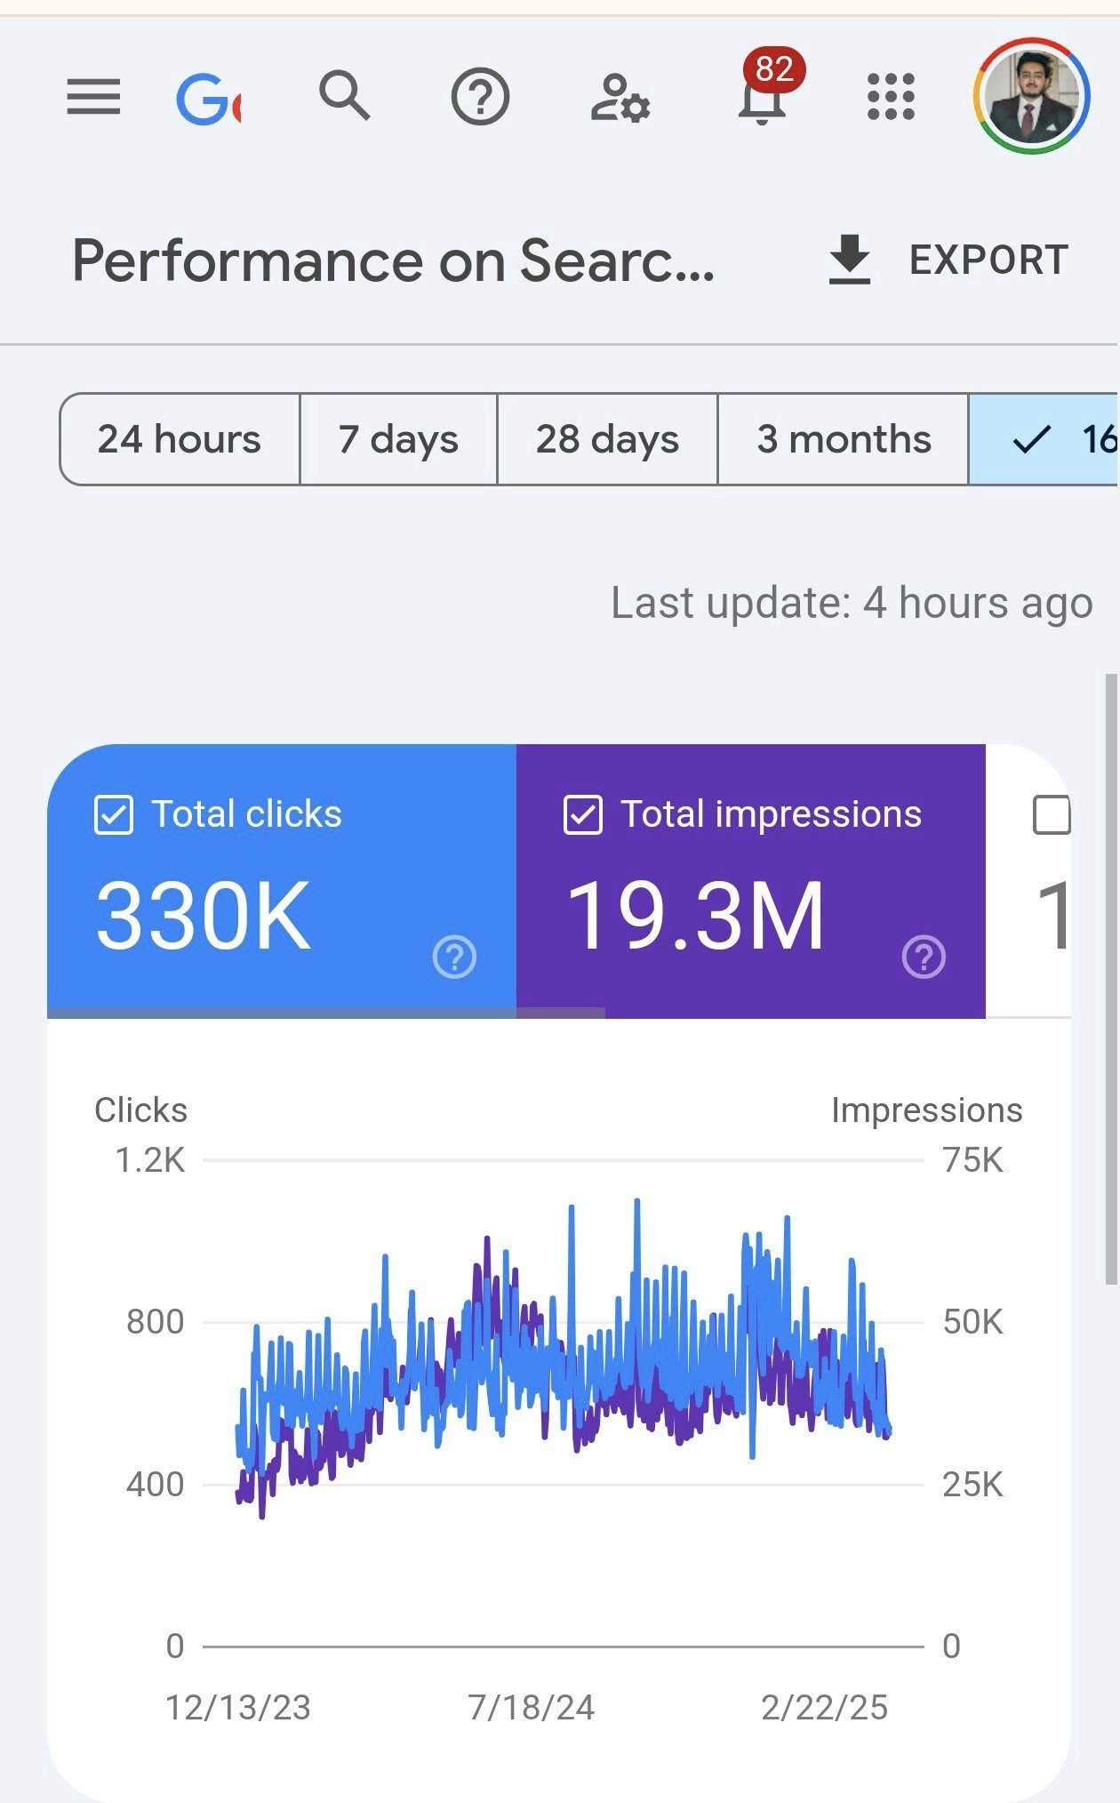
Task: Uncheck the Total clicks checkbox
Action: [x=114, y=815]
